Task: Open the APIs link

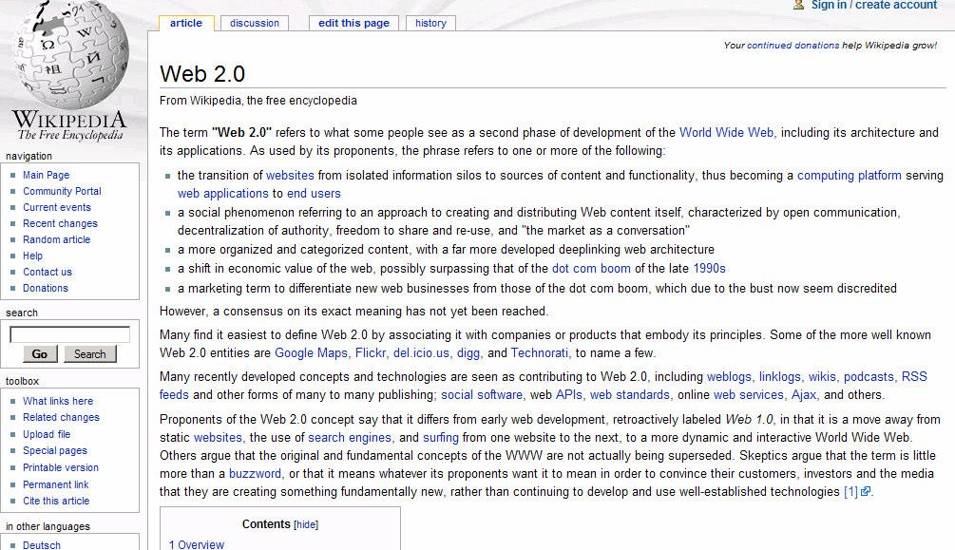Action: [x=569, y=394]
